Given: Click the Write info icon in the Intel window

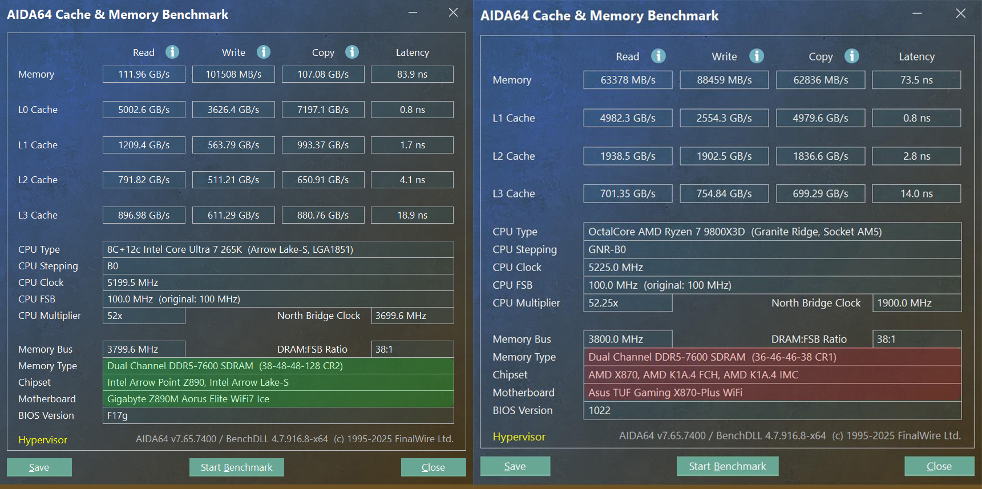Looking at the screenshot, I should point(263,52).
